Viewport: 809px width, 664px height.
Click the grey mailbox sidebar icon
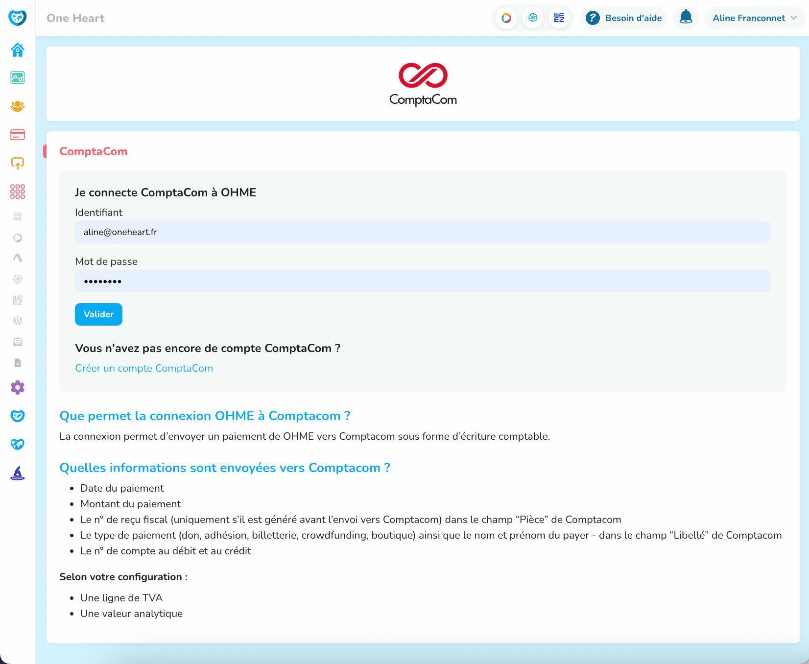coord(18,342)
